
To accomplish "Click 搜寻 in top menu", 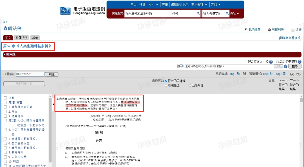I will tap(142, 5).
